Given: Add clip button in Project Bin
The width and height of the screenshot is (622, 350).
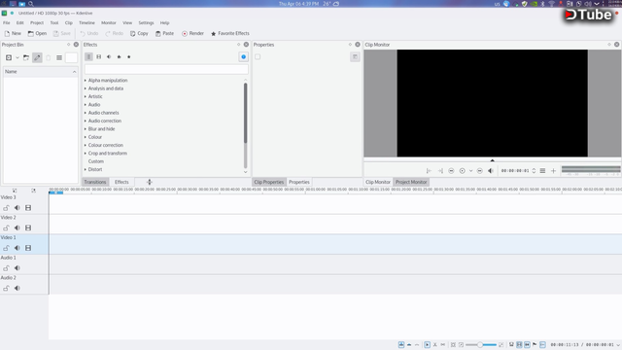Looking at the screenshot, I should [9, 57].
